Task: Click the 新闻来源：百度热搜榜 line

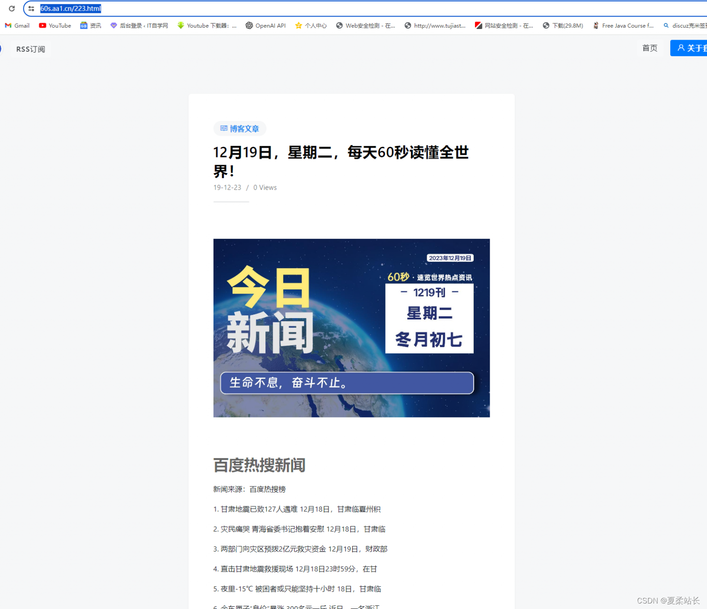Action: pos(249,489)
